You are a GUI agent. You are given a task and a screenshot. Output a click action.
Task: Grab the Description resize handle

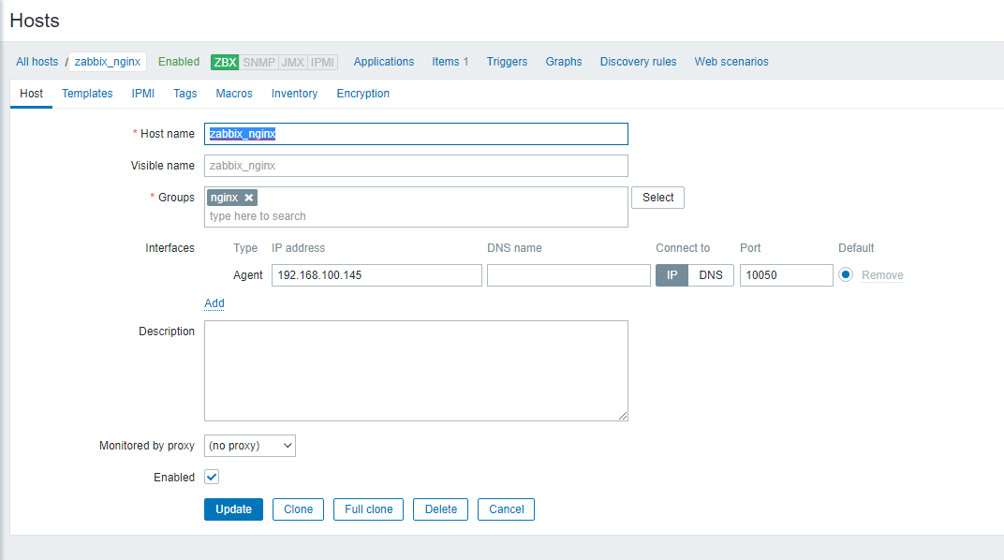point(623,416)
